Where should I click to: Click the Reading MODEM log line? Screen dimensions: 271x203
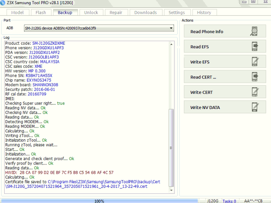pyautogui.click(x=25, y=126)
